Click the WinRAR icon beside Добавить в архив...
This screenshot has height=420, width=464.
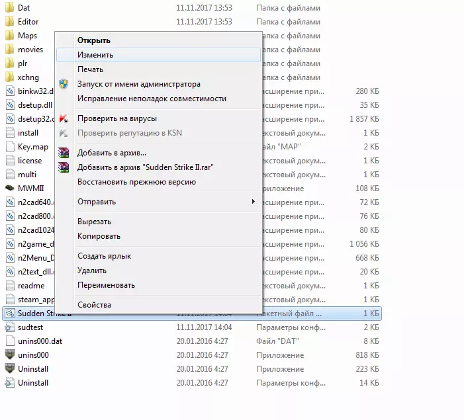coord(64,153)
